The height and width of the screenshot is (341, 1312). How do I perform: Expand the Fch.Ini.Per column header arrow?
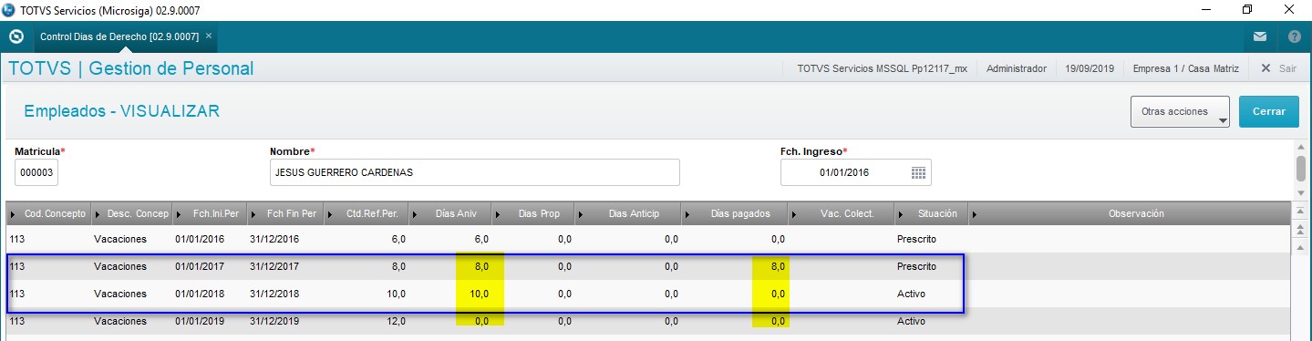179,214
